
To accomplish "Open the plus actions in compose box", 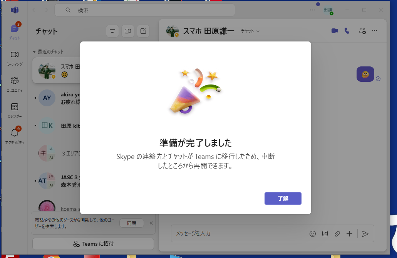I will 349,234.
